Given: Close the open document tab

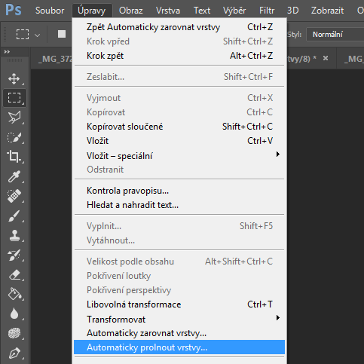Looking at the screenshot, I should 326,58.
